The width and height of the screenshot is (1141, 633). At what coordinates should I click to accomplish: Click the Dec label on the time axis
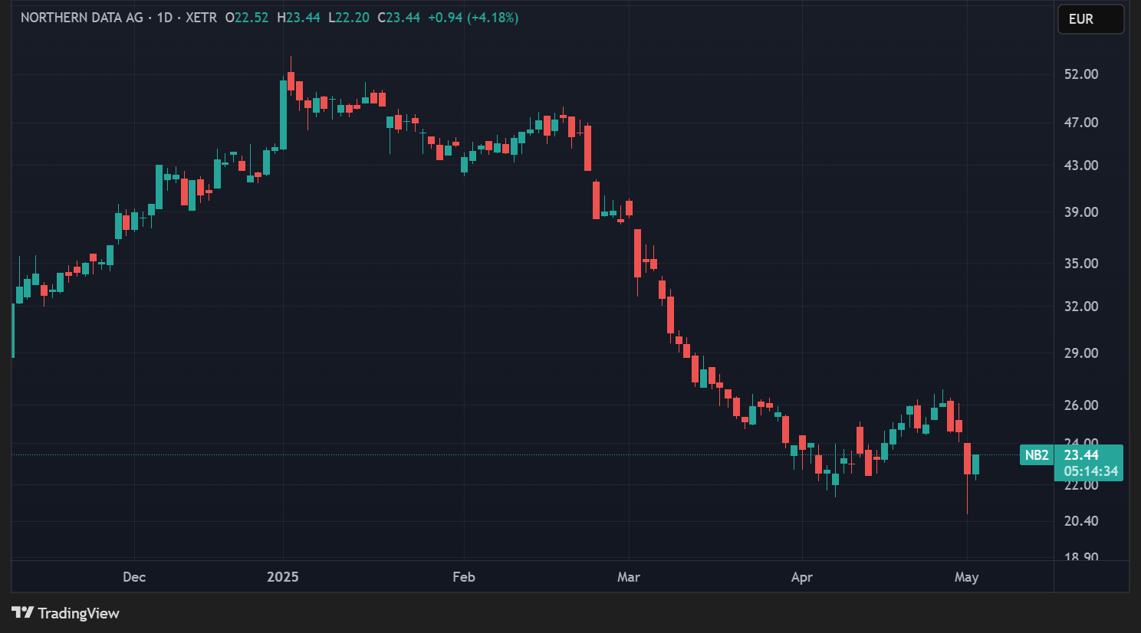click(134, 577)
